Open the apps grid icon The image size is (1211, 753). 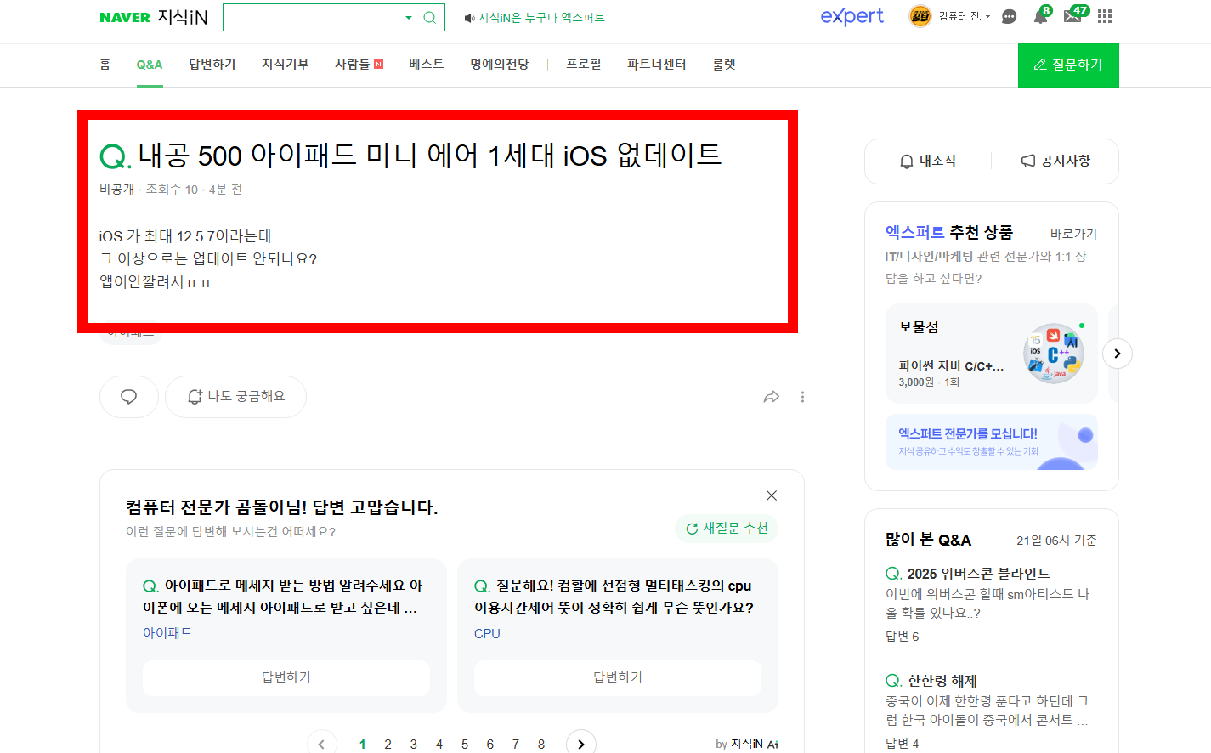tap(1105, 16)
